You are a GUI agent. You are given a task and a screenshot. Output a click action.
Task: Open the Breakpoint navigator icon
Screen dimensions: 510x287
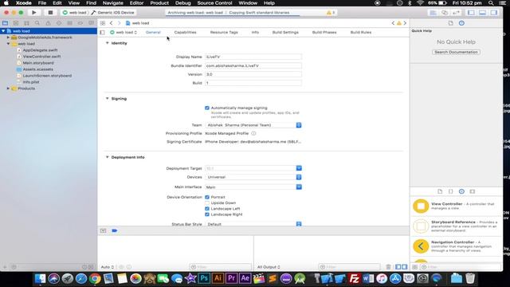(80, 23)
